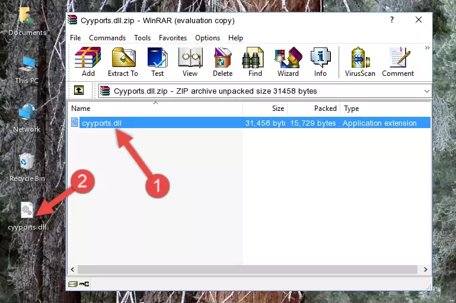
Task: Click the WinRAR books icon in title bar
Action: coord(72,20)
